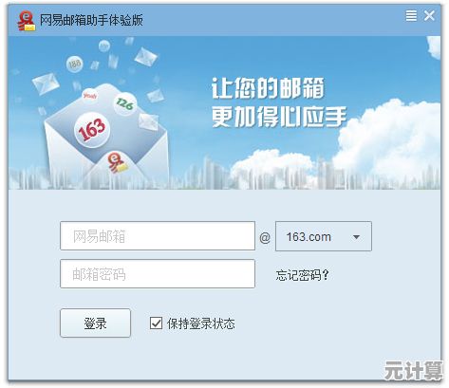Screen dimensions: 449x388
Task: Open the 163.com domain combo box
Action: pyautogui.click(x=324, y=236)
